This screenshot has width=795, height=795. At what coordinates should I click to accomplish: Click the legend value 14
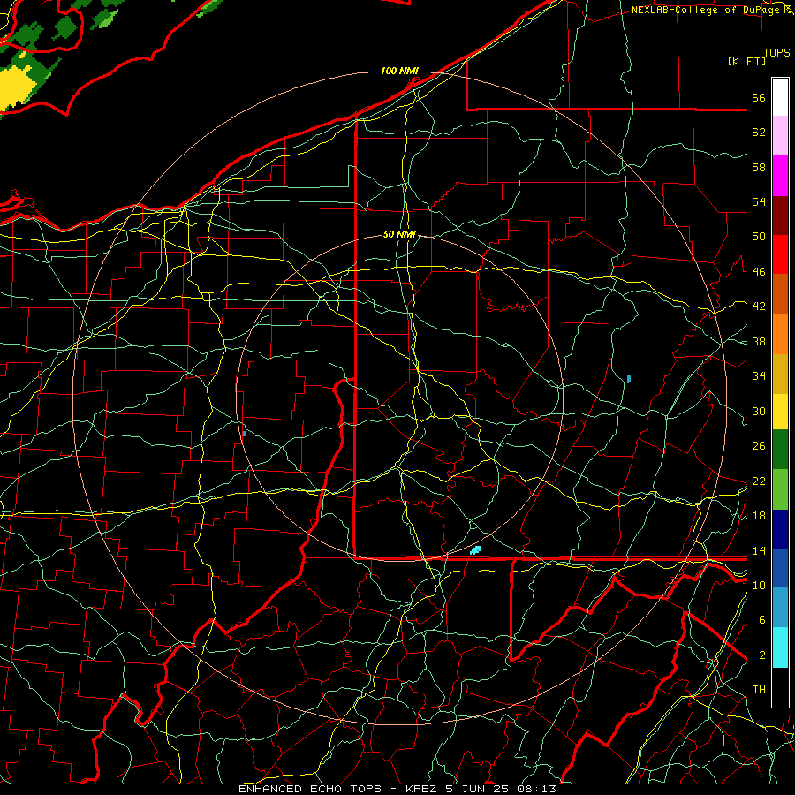759,550
